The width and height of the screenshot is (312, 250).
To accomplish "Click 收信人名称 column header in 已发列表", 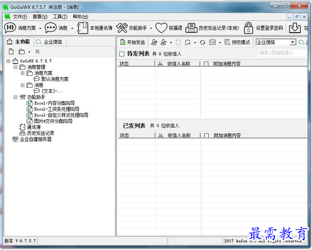I will click(178, 135).
